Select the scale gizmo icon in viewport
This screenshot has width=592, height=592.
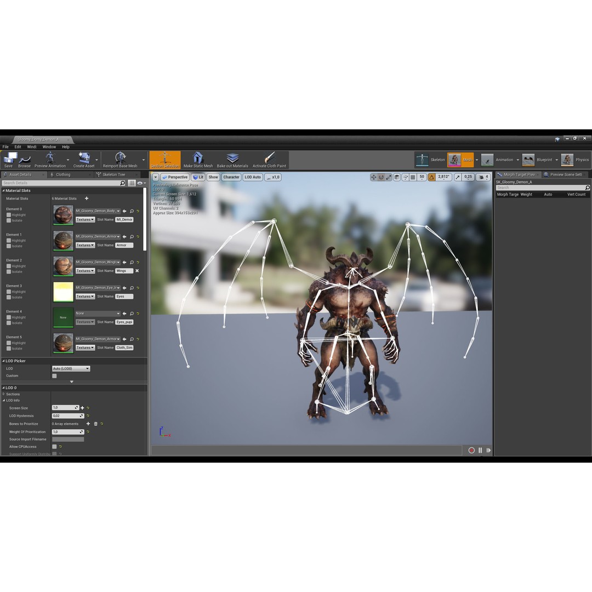pyautogui.click(x=389, y=177)
